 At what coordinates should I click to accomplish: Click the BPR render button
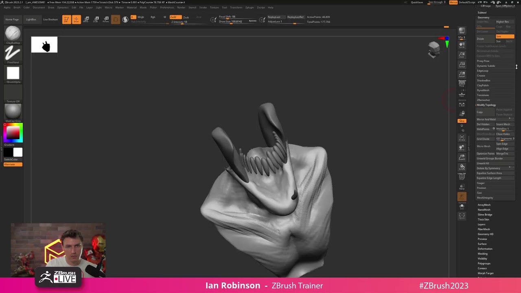point(462,31)
